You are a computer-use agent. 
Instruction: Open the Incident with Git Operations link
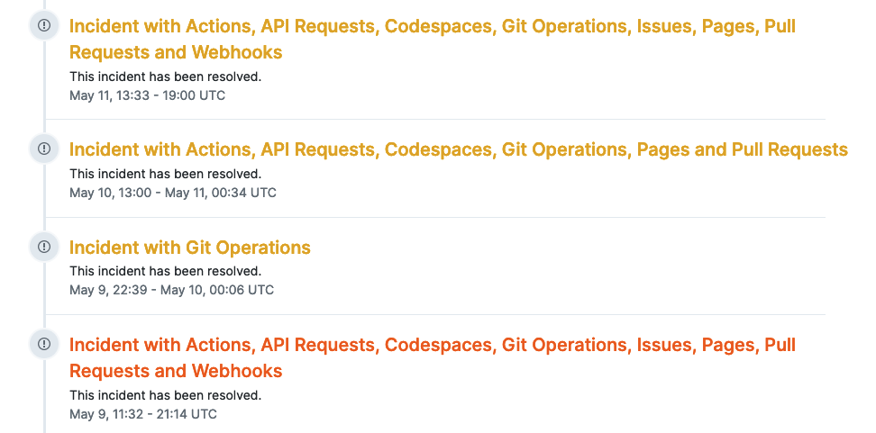pyautogui.click(x=189, y=248)
